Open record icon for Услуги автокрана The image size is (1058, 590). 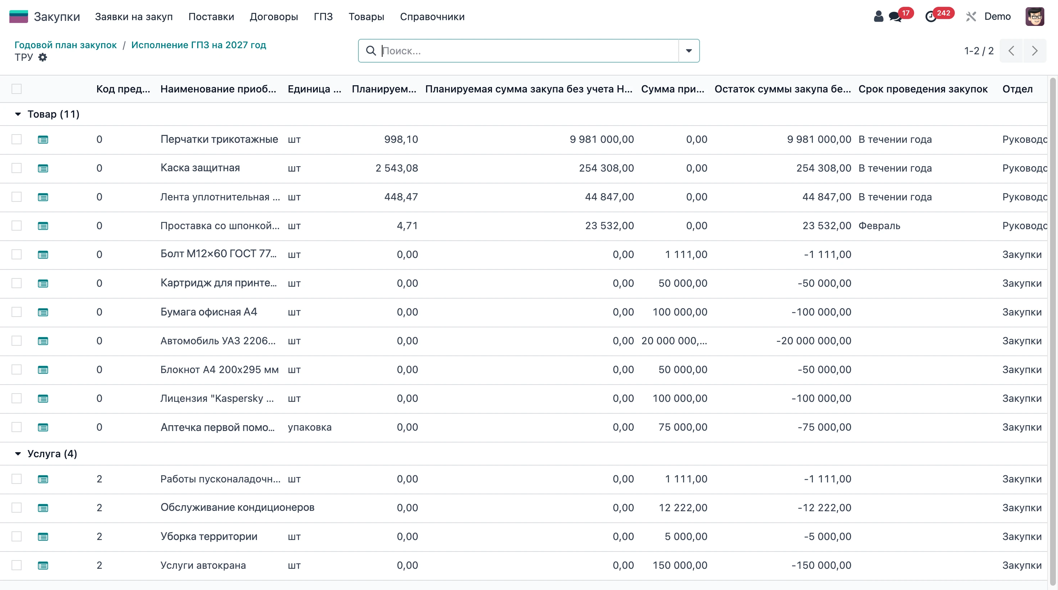click(43, 566)
